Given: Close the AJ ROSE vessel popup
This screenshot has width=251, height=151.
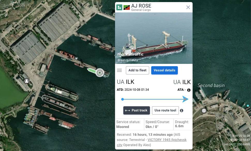Looking at the screenshot, I should (188, 7).
